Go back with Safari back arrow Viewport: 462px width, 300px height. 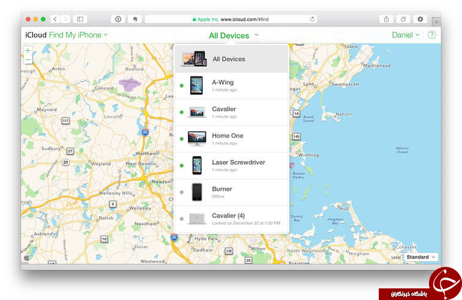[55, 19]
